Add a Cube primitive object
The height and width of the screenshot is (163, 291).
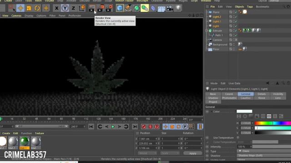(120, 8)
